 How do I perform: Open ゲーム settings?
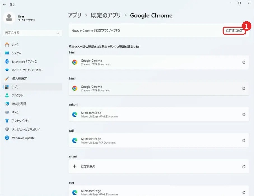coord(32,112)
